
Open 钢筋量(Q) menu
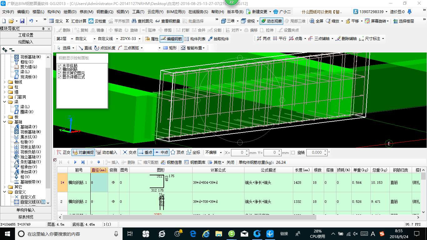point(105,12)
